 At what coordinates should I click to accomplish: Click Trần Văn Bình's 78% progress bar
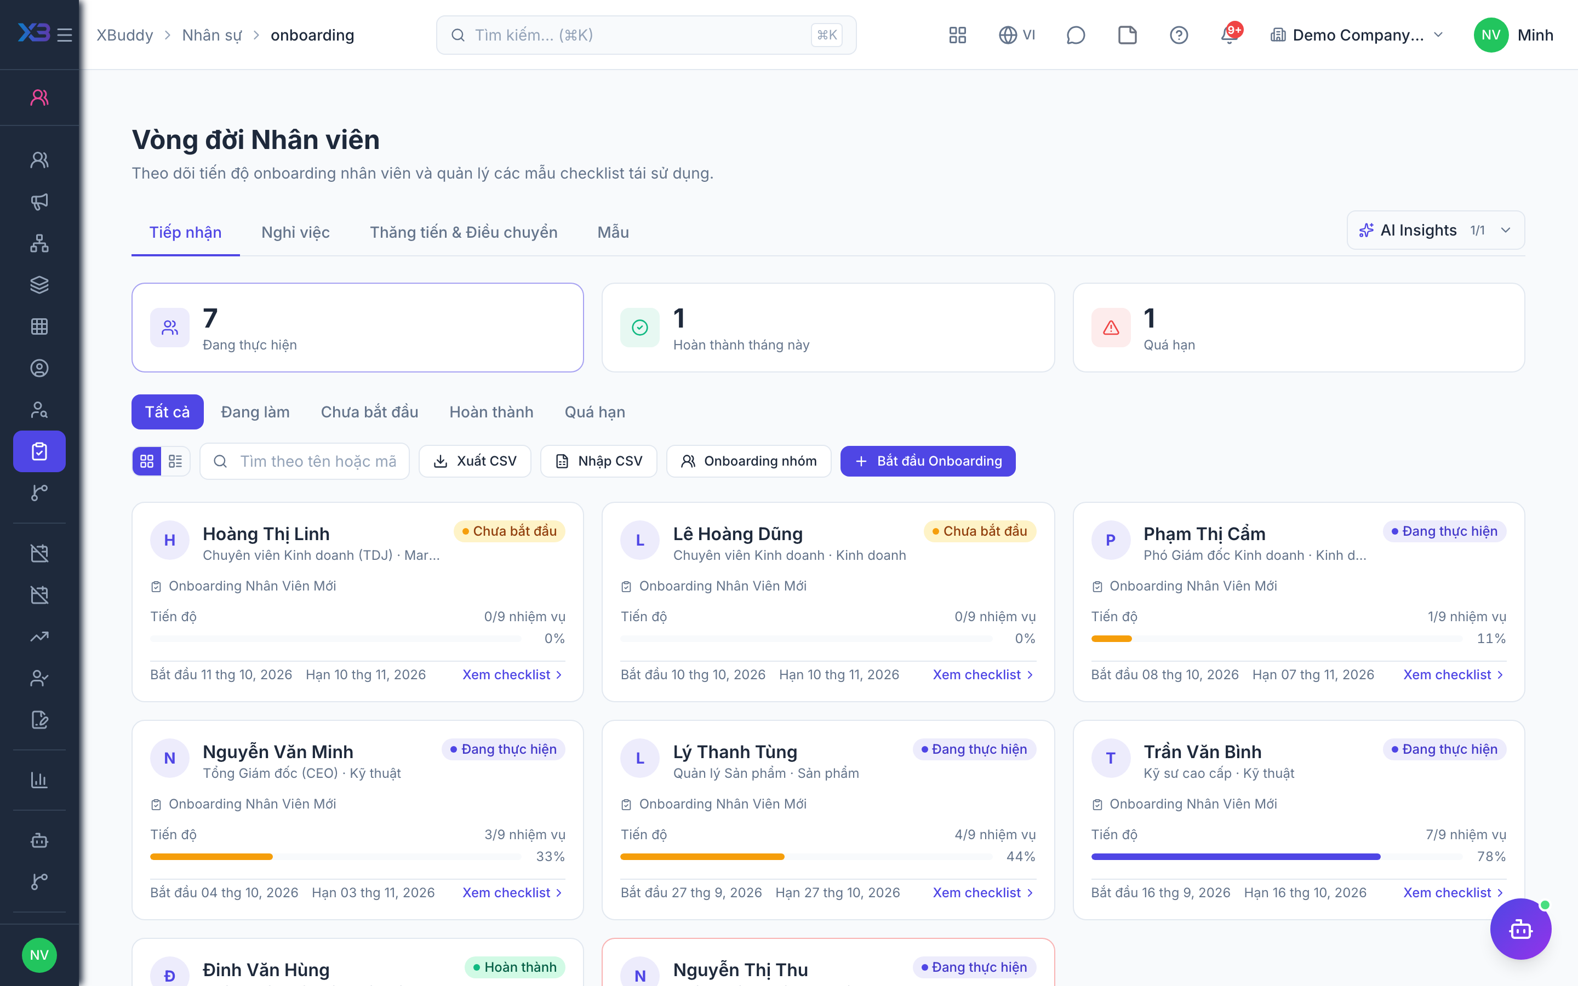(1277, 856)
